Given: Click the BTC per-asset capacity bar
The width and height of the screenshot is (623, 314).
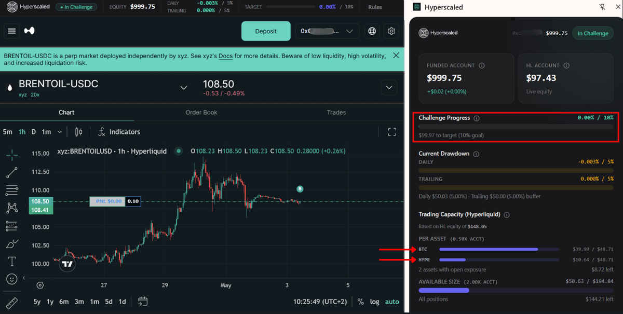Looking at the screenshot, I should [499, 250].
